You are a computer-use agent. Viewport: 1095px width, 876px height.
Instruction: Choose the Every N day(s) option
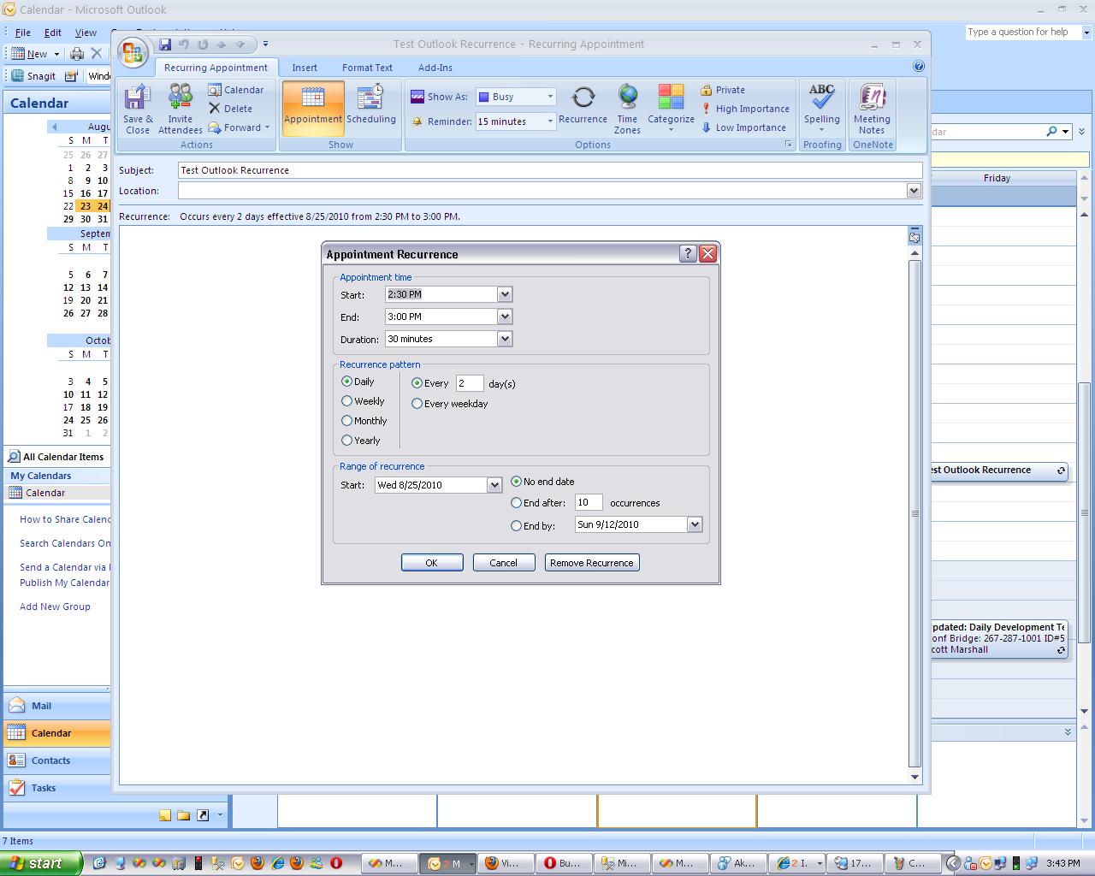click(430, 383)
